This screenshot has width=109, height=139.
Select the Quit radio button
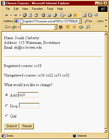point(6,116)
